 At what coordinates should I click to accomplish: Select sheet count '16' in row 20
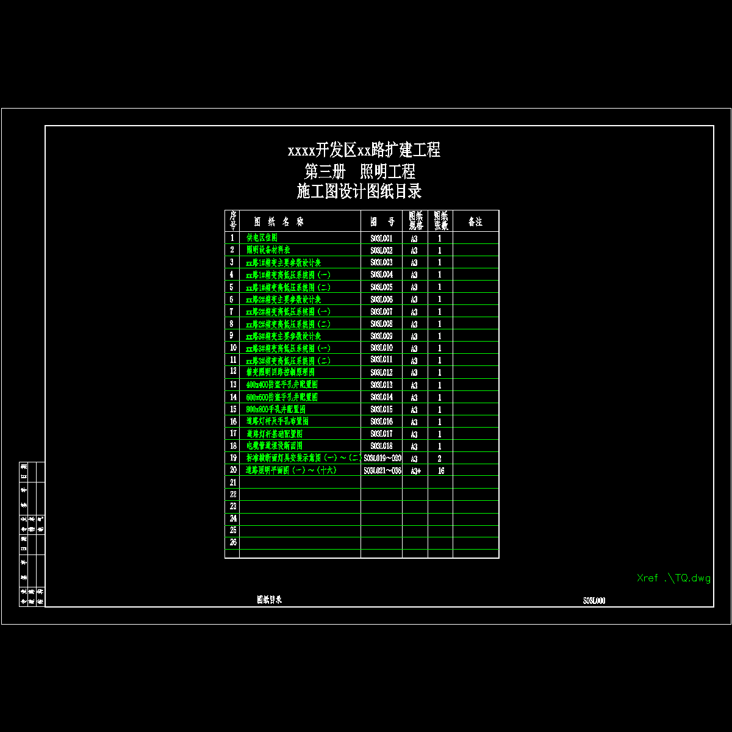tap(440, 471)
